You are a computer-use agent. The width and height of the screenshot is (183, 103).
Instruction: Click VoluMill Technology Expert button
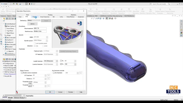tap(69, 51)
